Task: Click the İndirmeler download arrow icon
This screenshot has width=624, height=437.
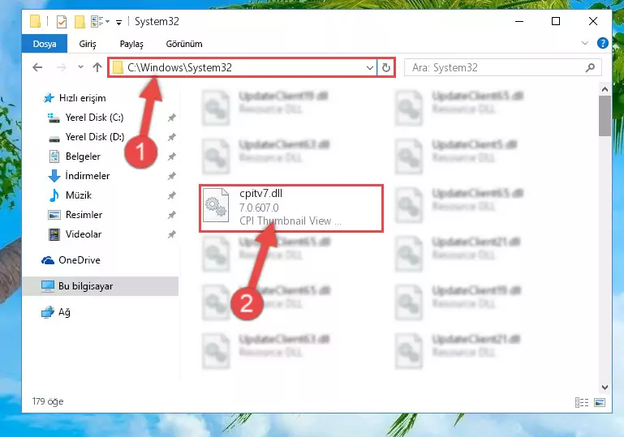Action: click(54, 176)
